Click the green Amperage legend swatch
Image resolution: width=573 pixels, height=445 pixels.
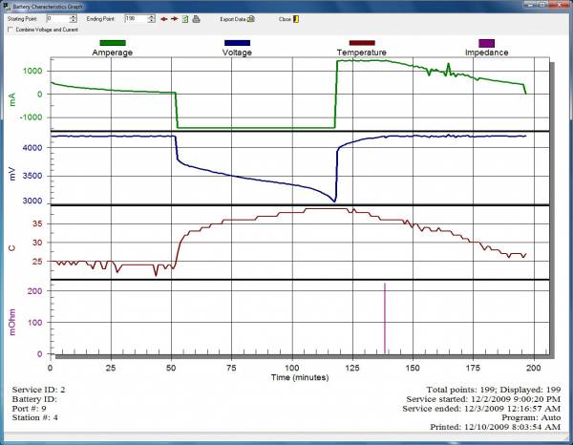tap(113, 43)
